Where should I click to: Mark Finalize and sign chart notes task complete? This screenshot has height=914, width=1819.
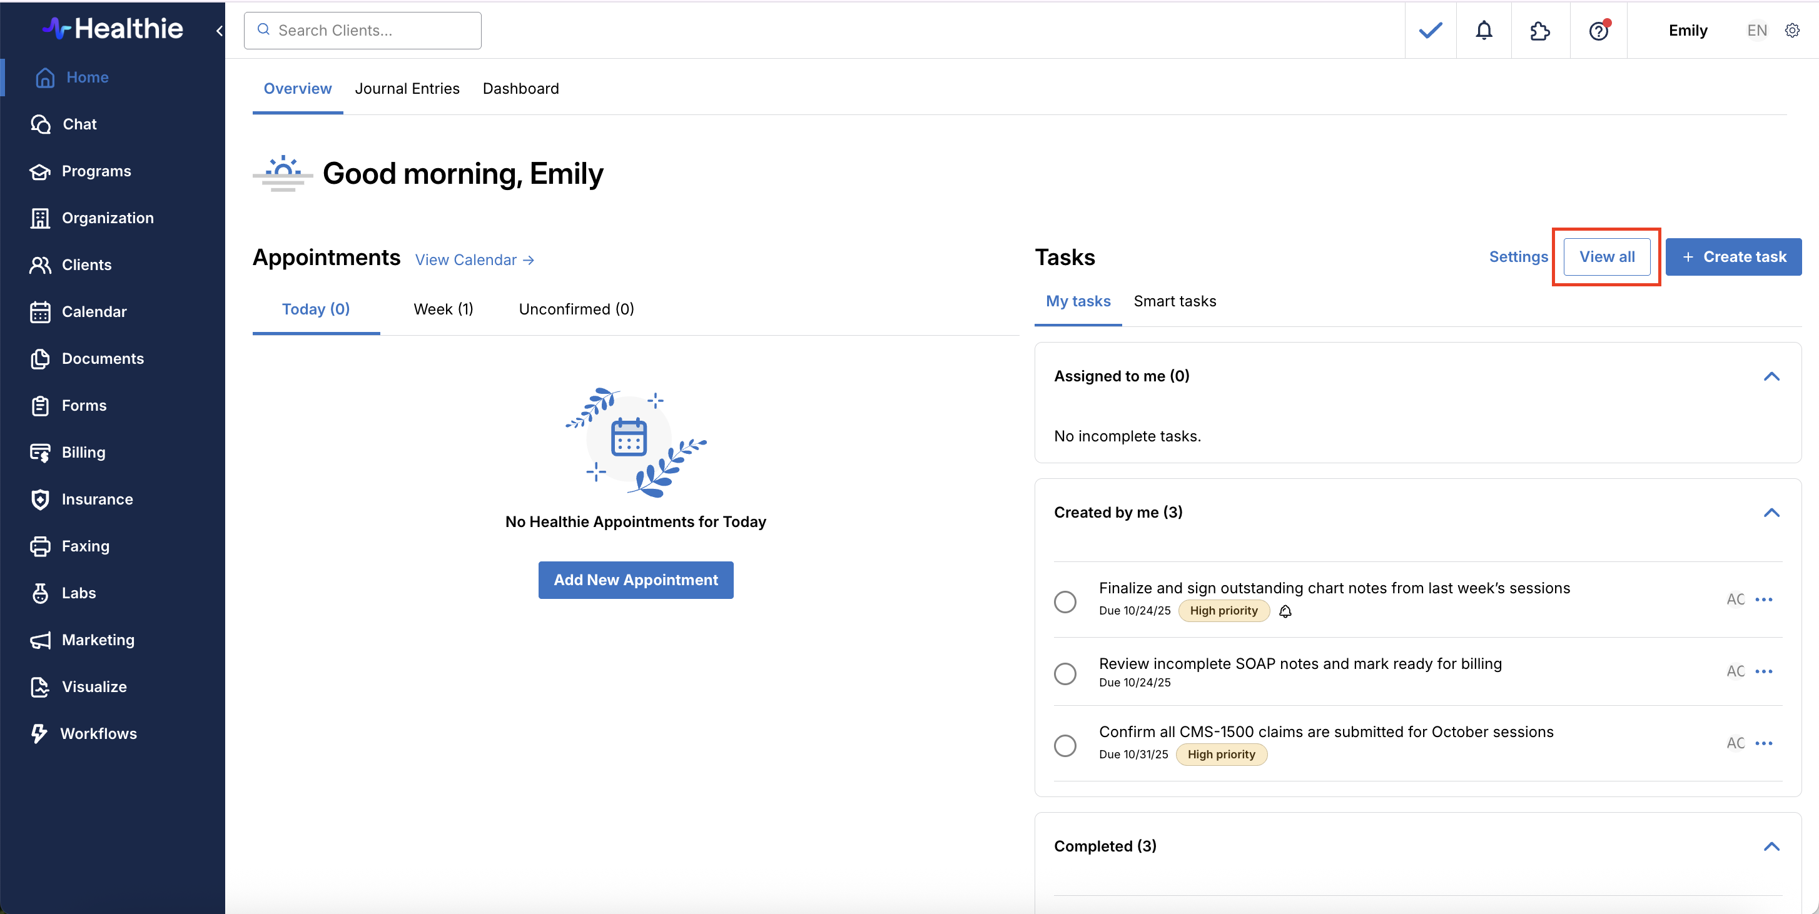tap(1065, 601)
